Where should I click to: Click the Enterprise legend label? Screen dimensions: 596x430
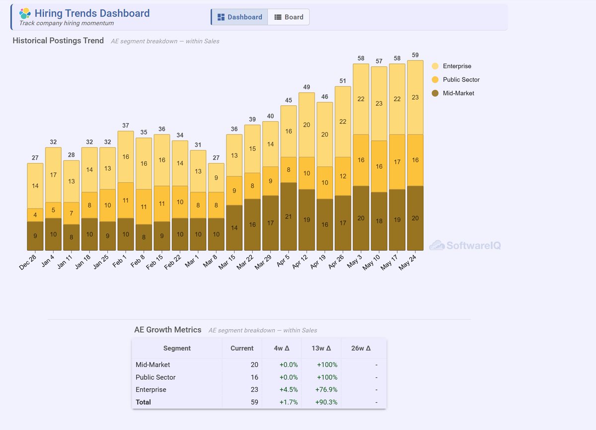(457, 66)
